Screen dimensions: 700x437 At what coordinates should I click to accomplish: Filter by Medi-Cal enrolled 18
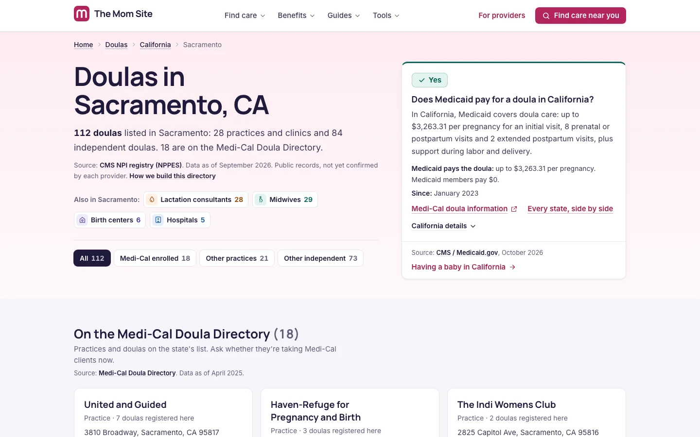tap(155, 258)
